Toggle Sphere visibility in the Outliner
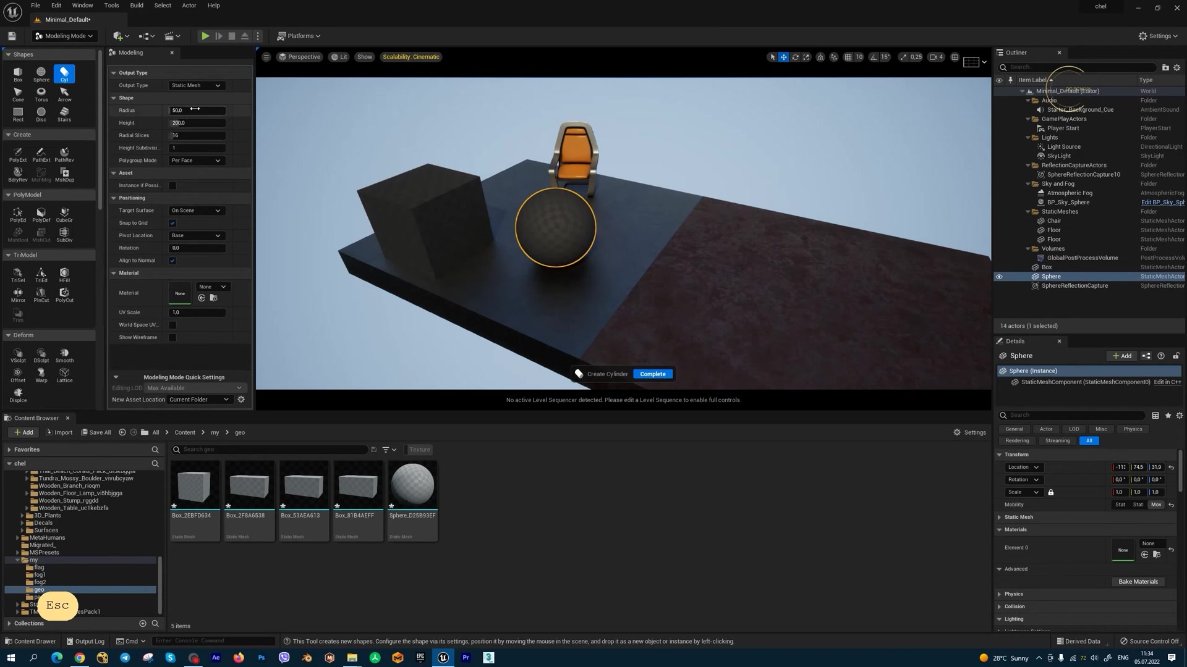This screenshot has width=1187, height=667. (1000, 276)
